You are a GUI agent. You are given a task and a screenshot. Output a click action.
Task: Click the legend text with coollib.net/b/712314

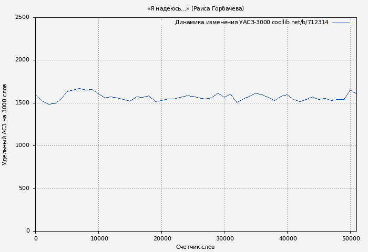point(251,23)
